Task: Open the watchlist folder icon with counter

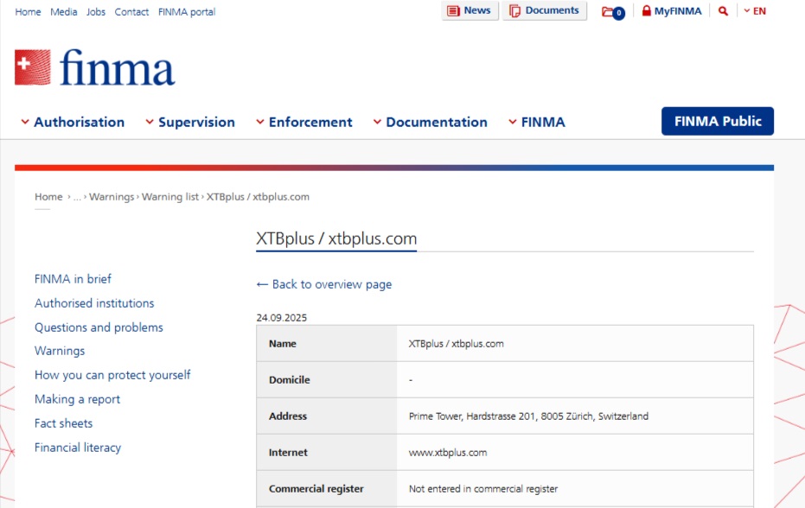Action: point(612,12)
